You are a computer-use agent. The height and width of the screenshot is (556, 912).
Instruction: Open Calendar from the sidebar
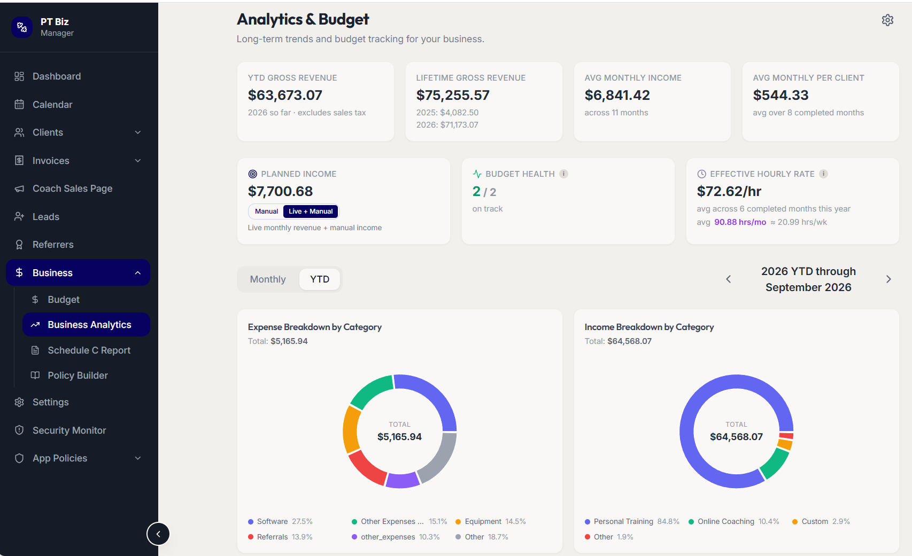(78, 105)
